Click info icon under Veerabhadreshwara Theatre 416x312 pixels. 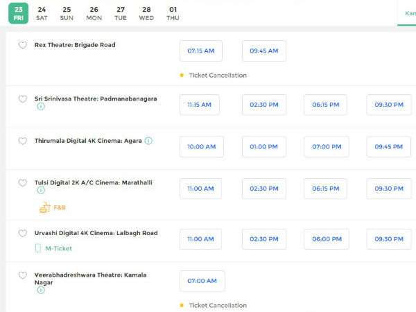click(40, 290)
